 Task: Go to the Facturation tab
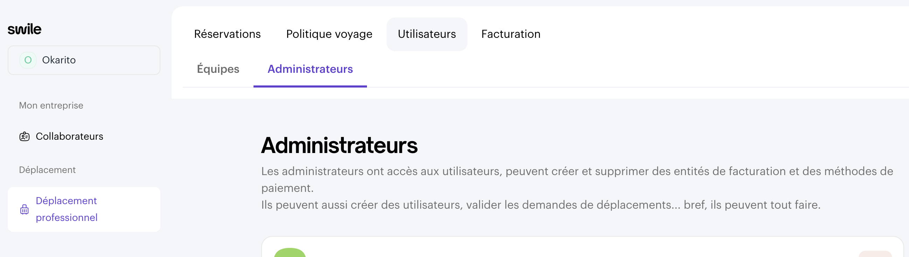point(511,34)
